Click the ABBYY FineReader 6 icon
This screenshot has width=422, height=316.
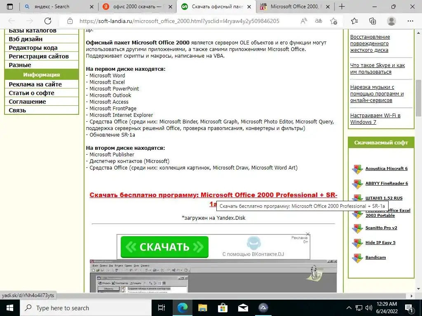357,184
